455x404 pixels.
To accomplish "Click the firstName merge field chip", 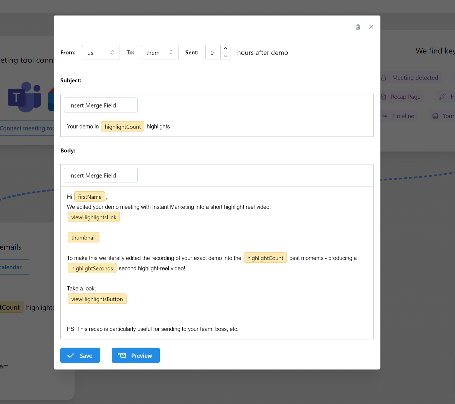I will (x=89, y=196).
